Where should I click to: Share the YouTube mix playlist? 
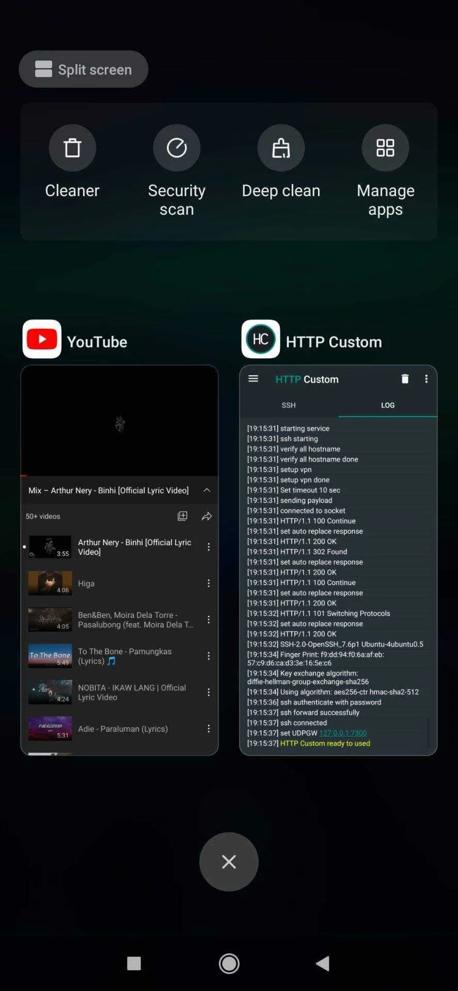(207, 516)
